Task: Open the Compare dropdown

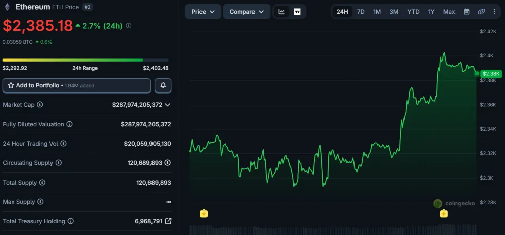Action: [x=247, y=12]
